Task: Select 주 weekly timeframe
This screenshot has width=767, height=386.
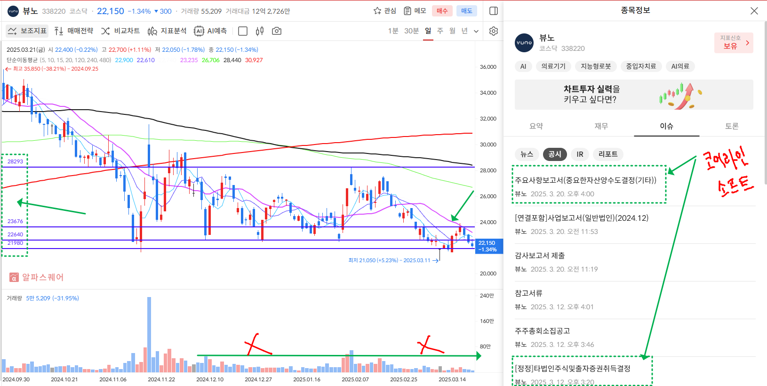Action: pyautogui.click(x=440, y=31)
